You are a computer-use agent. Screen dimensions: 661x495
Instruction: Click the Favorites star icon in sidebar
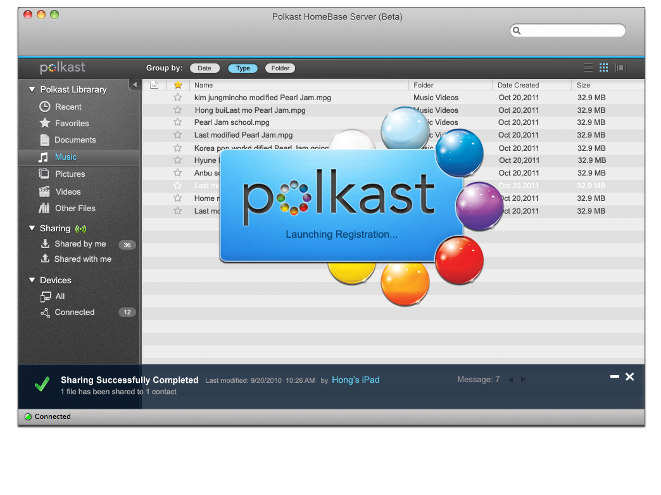(45, 123)
